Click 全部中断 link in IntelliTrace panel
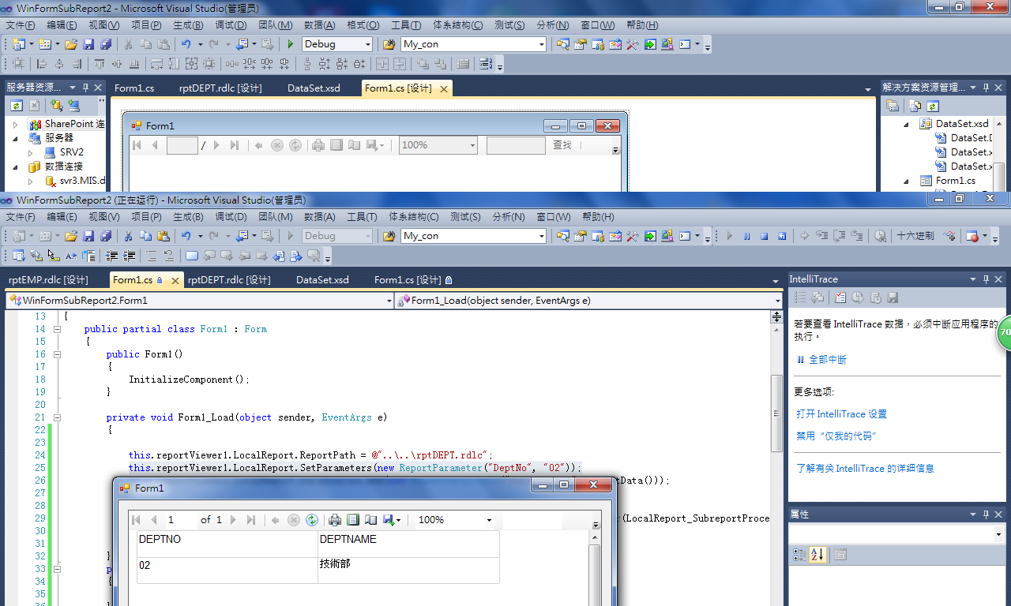 [x=827, y=360]
